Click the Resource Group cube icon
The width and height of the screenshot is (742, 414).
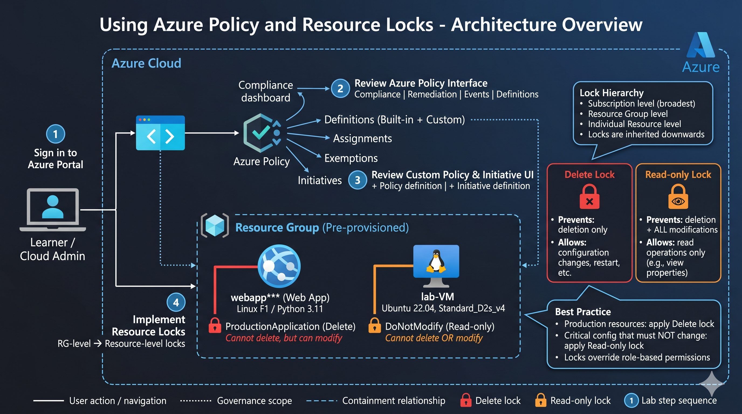coord(215,225)
